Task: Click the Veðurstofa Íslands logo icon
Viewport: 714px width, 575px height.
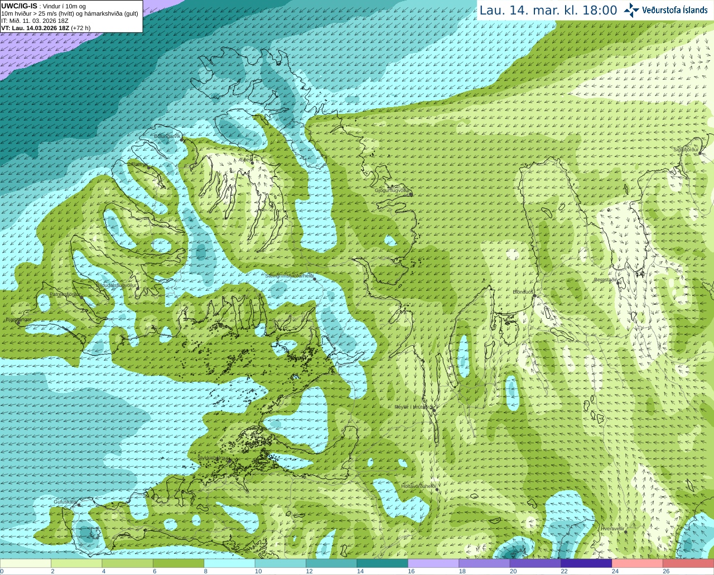Action: pos(631,10)
